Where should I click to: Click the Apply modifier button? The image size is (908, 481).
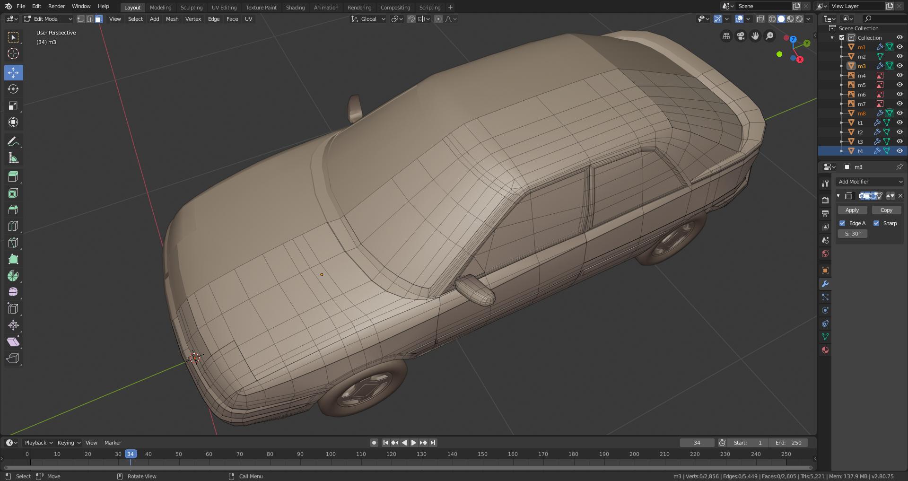852,210
